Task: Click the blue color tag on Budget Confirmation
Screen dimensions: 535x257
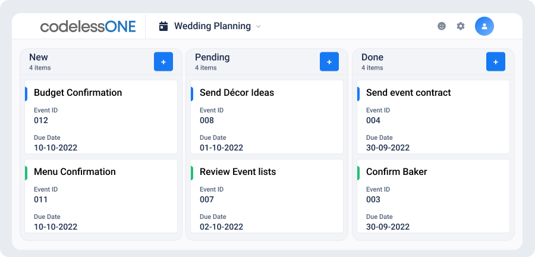Action: click(26, 94)
